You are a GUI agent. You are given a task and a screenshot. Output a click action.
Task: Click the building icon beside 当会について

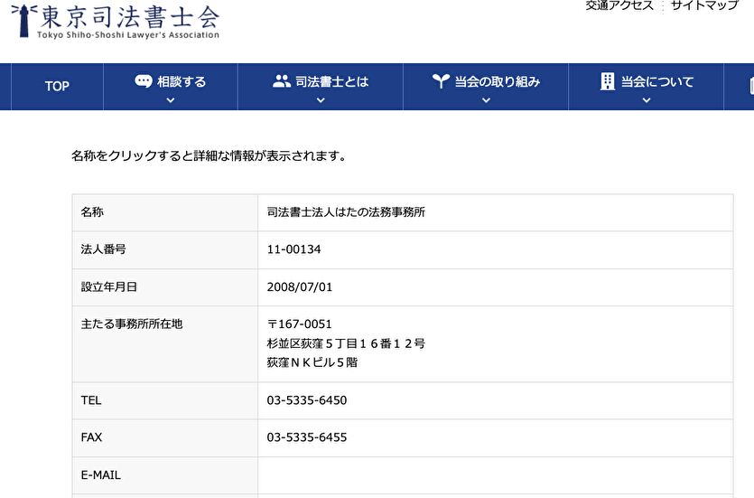(x=608, y=81)
